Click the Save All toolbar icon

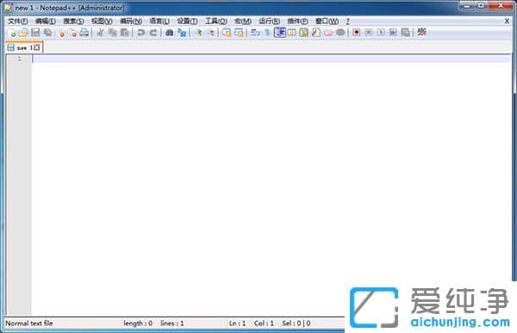click(47, 32)
